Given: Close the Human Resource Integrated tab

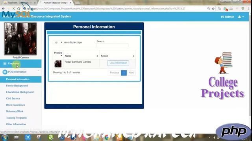Looking at the screenshot, I should pyautogui.click(x=70, y=3).
